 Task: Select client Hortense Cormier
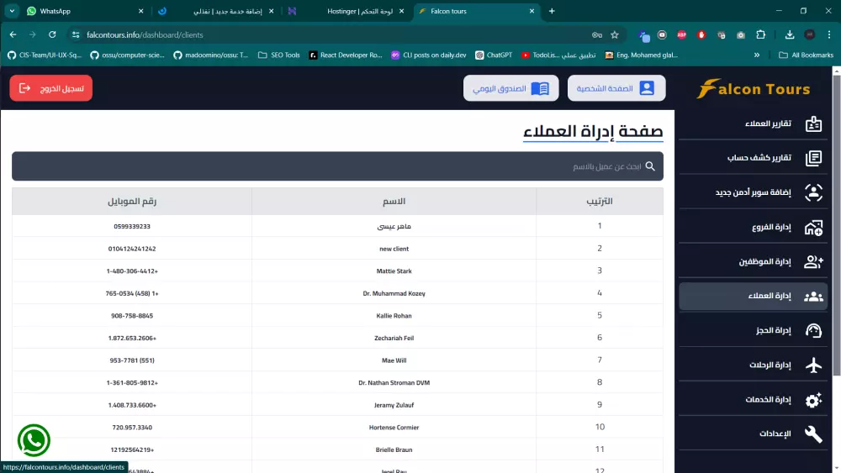pos(394,428)
